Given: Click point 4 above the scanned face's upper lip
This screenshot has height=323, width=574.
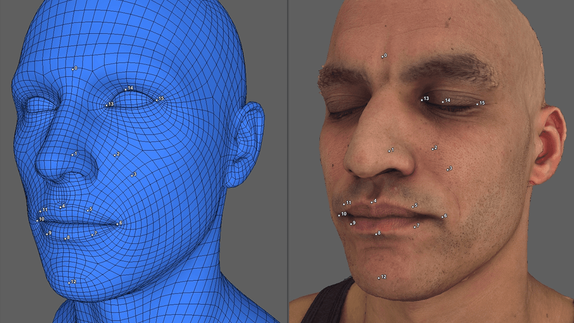Looking at the screenshot, I should tap(372, 202).
